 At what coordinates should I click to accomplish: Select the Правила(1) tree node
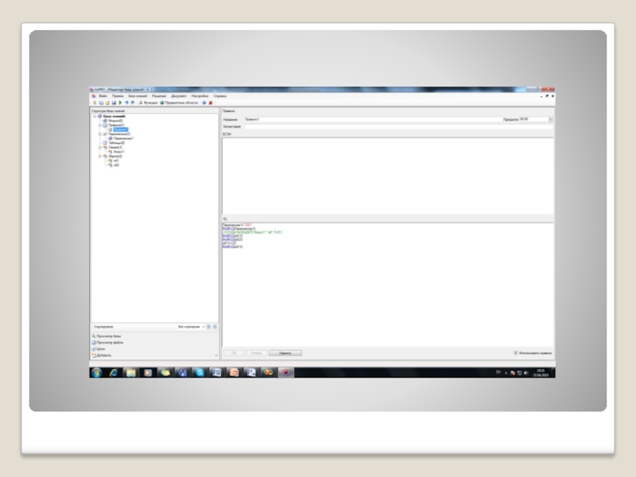[116, 126]
